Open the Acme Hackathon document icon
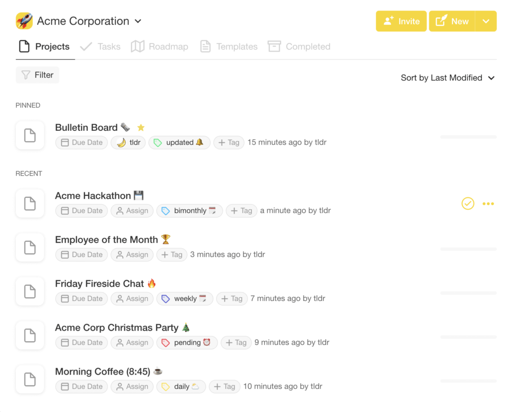The width and height of the screenshot is (512, 412). tap(30, 204)
